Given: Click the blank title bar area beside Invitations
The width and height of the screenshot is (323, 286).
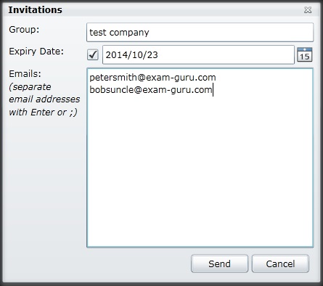Looking at the screenshot, I should tap(181, 9).
